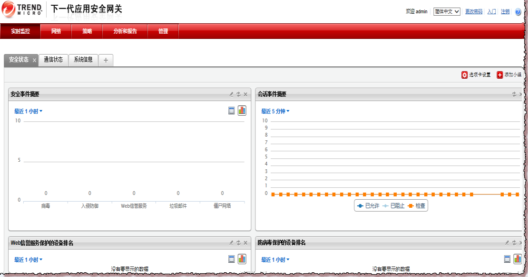The image size is (528, 277).
Task: Open the 策略 menu in navigation bar
Action: coord(87,31)
